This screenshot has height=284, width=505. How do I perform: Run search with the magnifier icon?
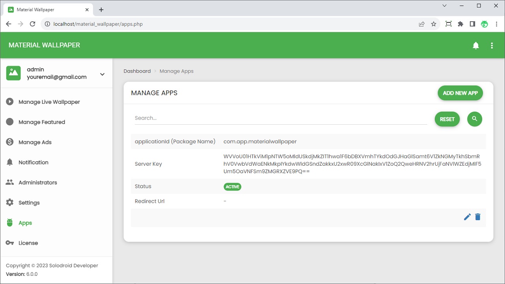point(475,119)
